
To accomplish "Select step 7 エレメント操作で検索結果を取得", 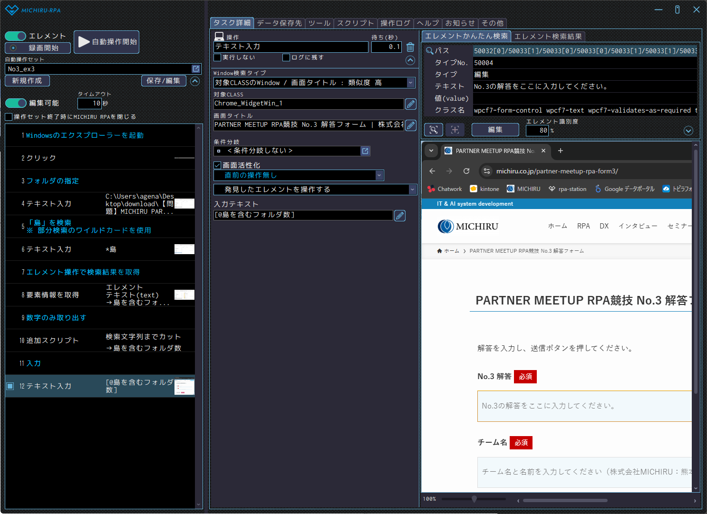I will (83, 272).
